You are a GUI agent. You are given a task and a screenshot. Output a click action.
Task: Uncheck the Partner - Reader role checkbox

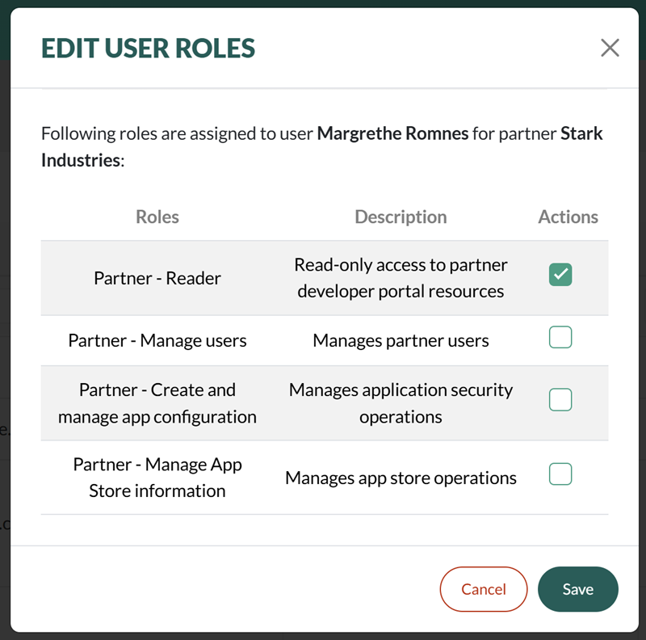click(x=560, y=276)
